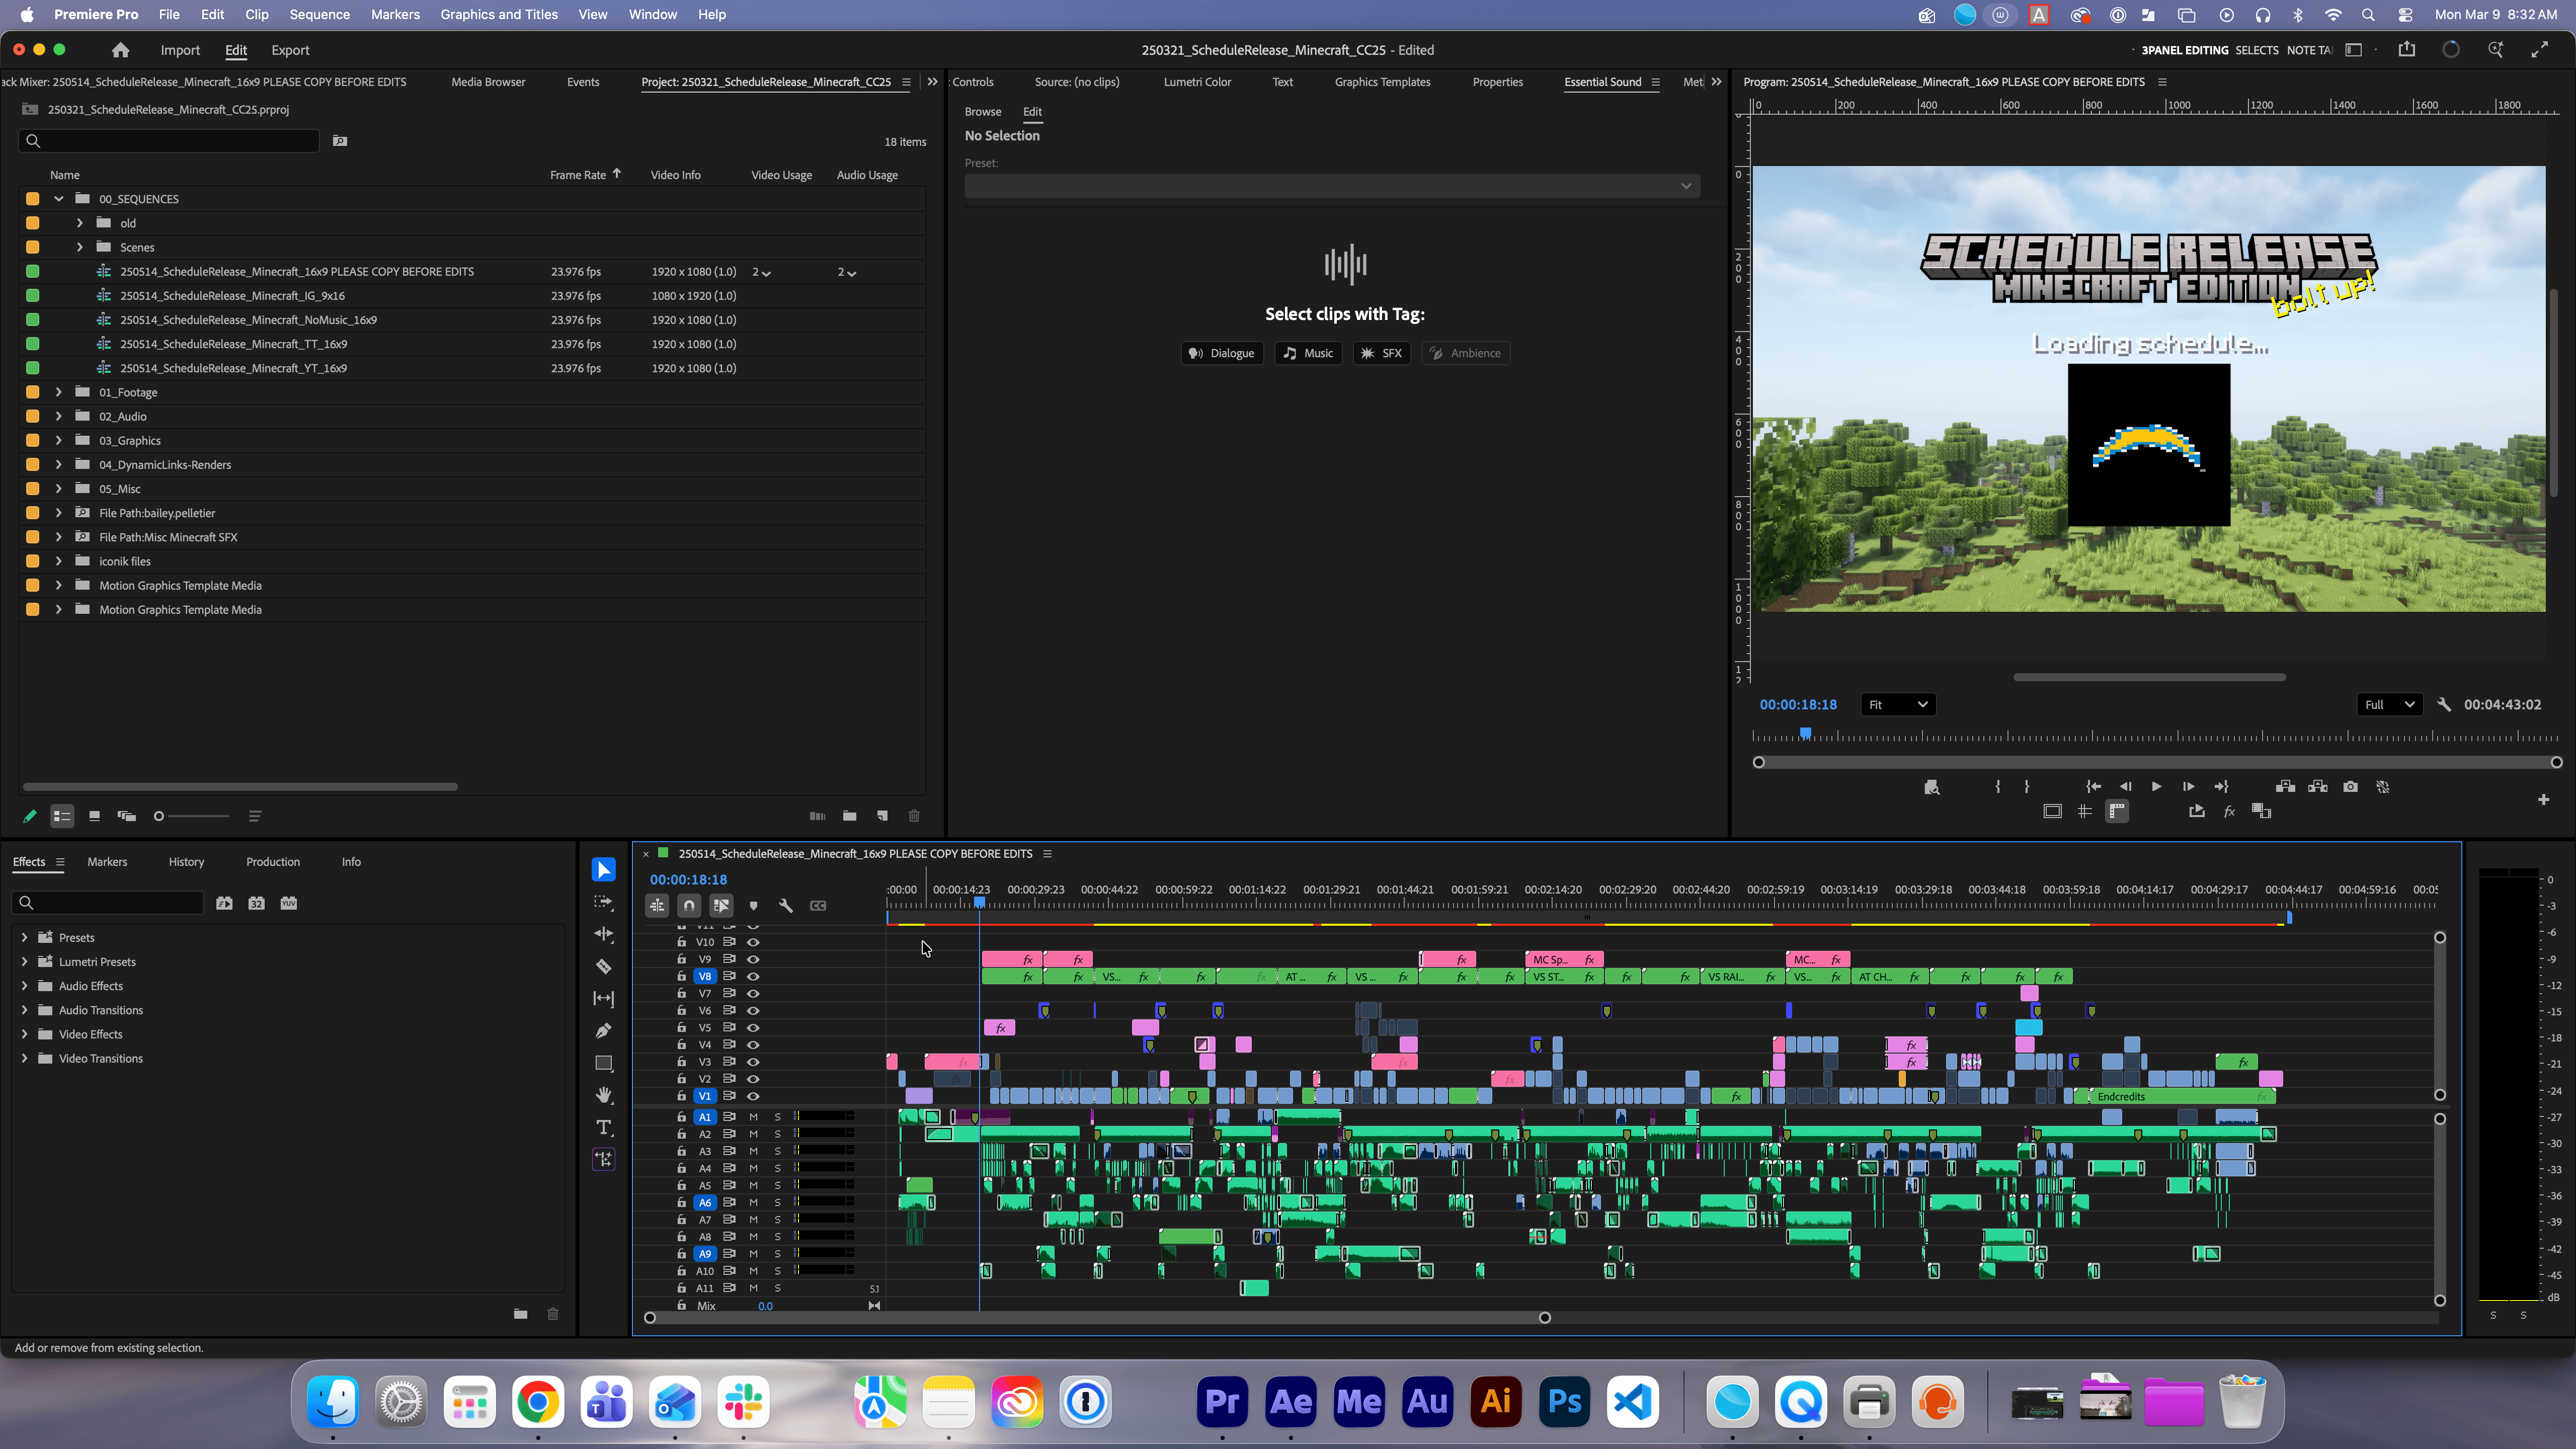Click the Browse tab in Essential Sound
Image resolution: width=2576 pixels, height=1449 pixels.
pos(982,112)
